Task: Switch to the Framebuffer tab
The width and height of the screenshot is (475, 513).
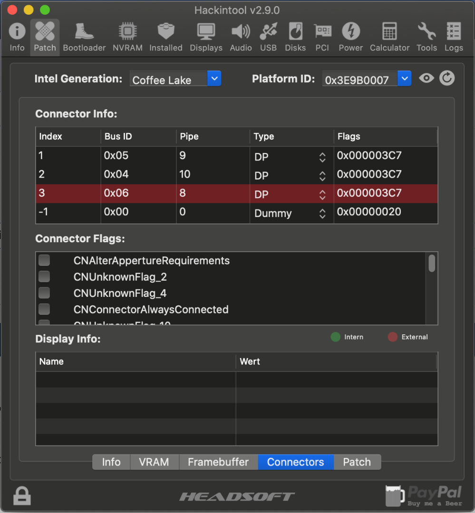Action: 218,462
